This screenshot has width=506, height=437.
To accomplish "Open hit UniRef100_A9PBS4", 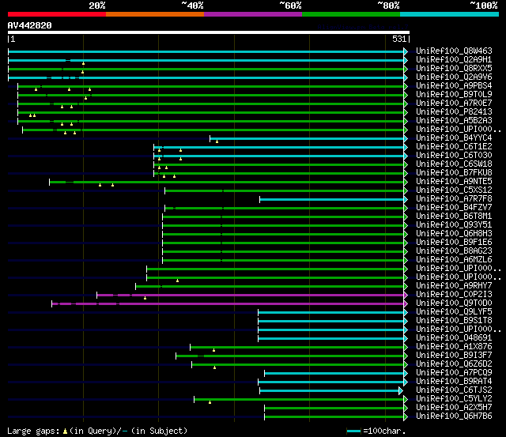I will point(454,86).
